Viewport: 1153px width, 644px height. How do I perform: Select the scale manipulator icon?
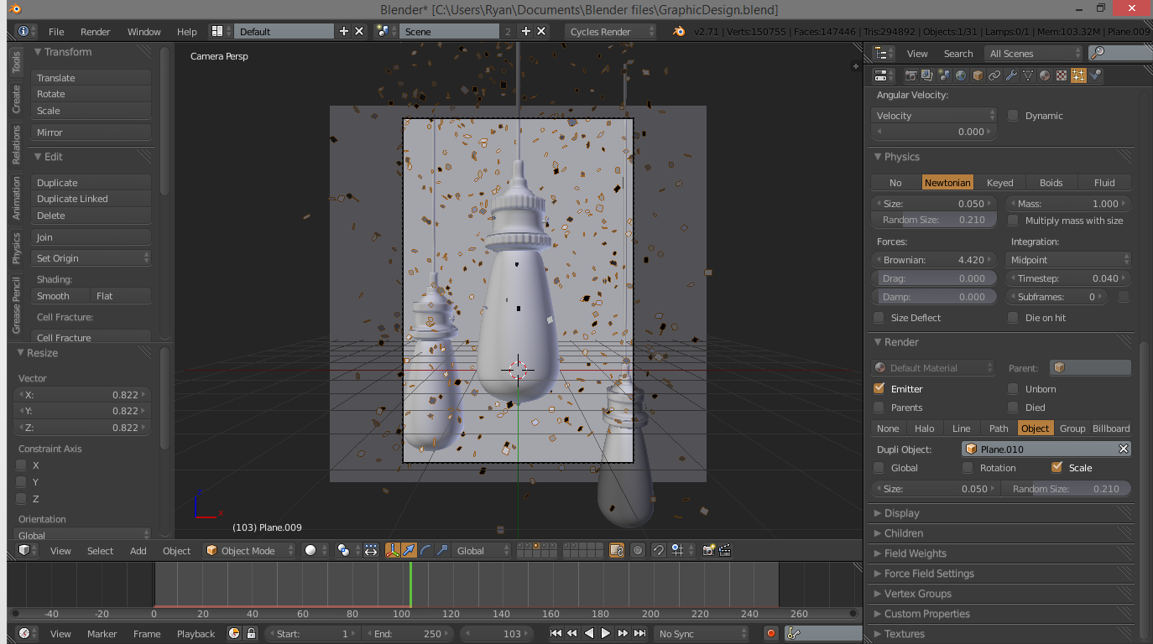(x=442, y=550)
